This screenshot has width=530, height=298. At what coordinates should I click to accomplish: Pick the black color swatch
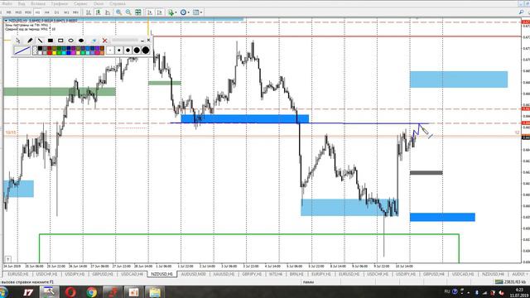pyautogui.click(x=40, y=49)
